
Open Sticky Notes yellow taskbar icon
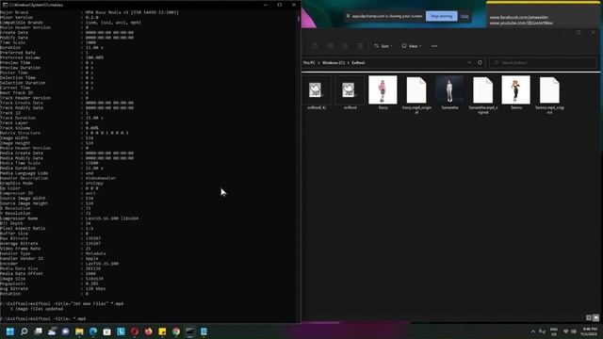pos(162,331)
